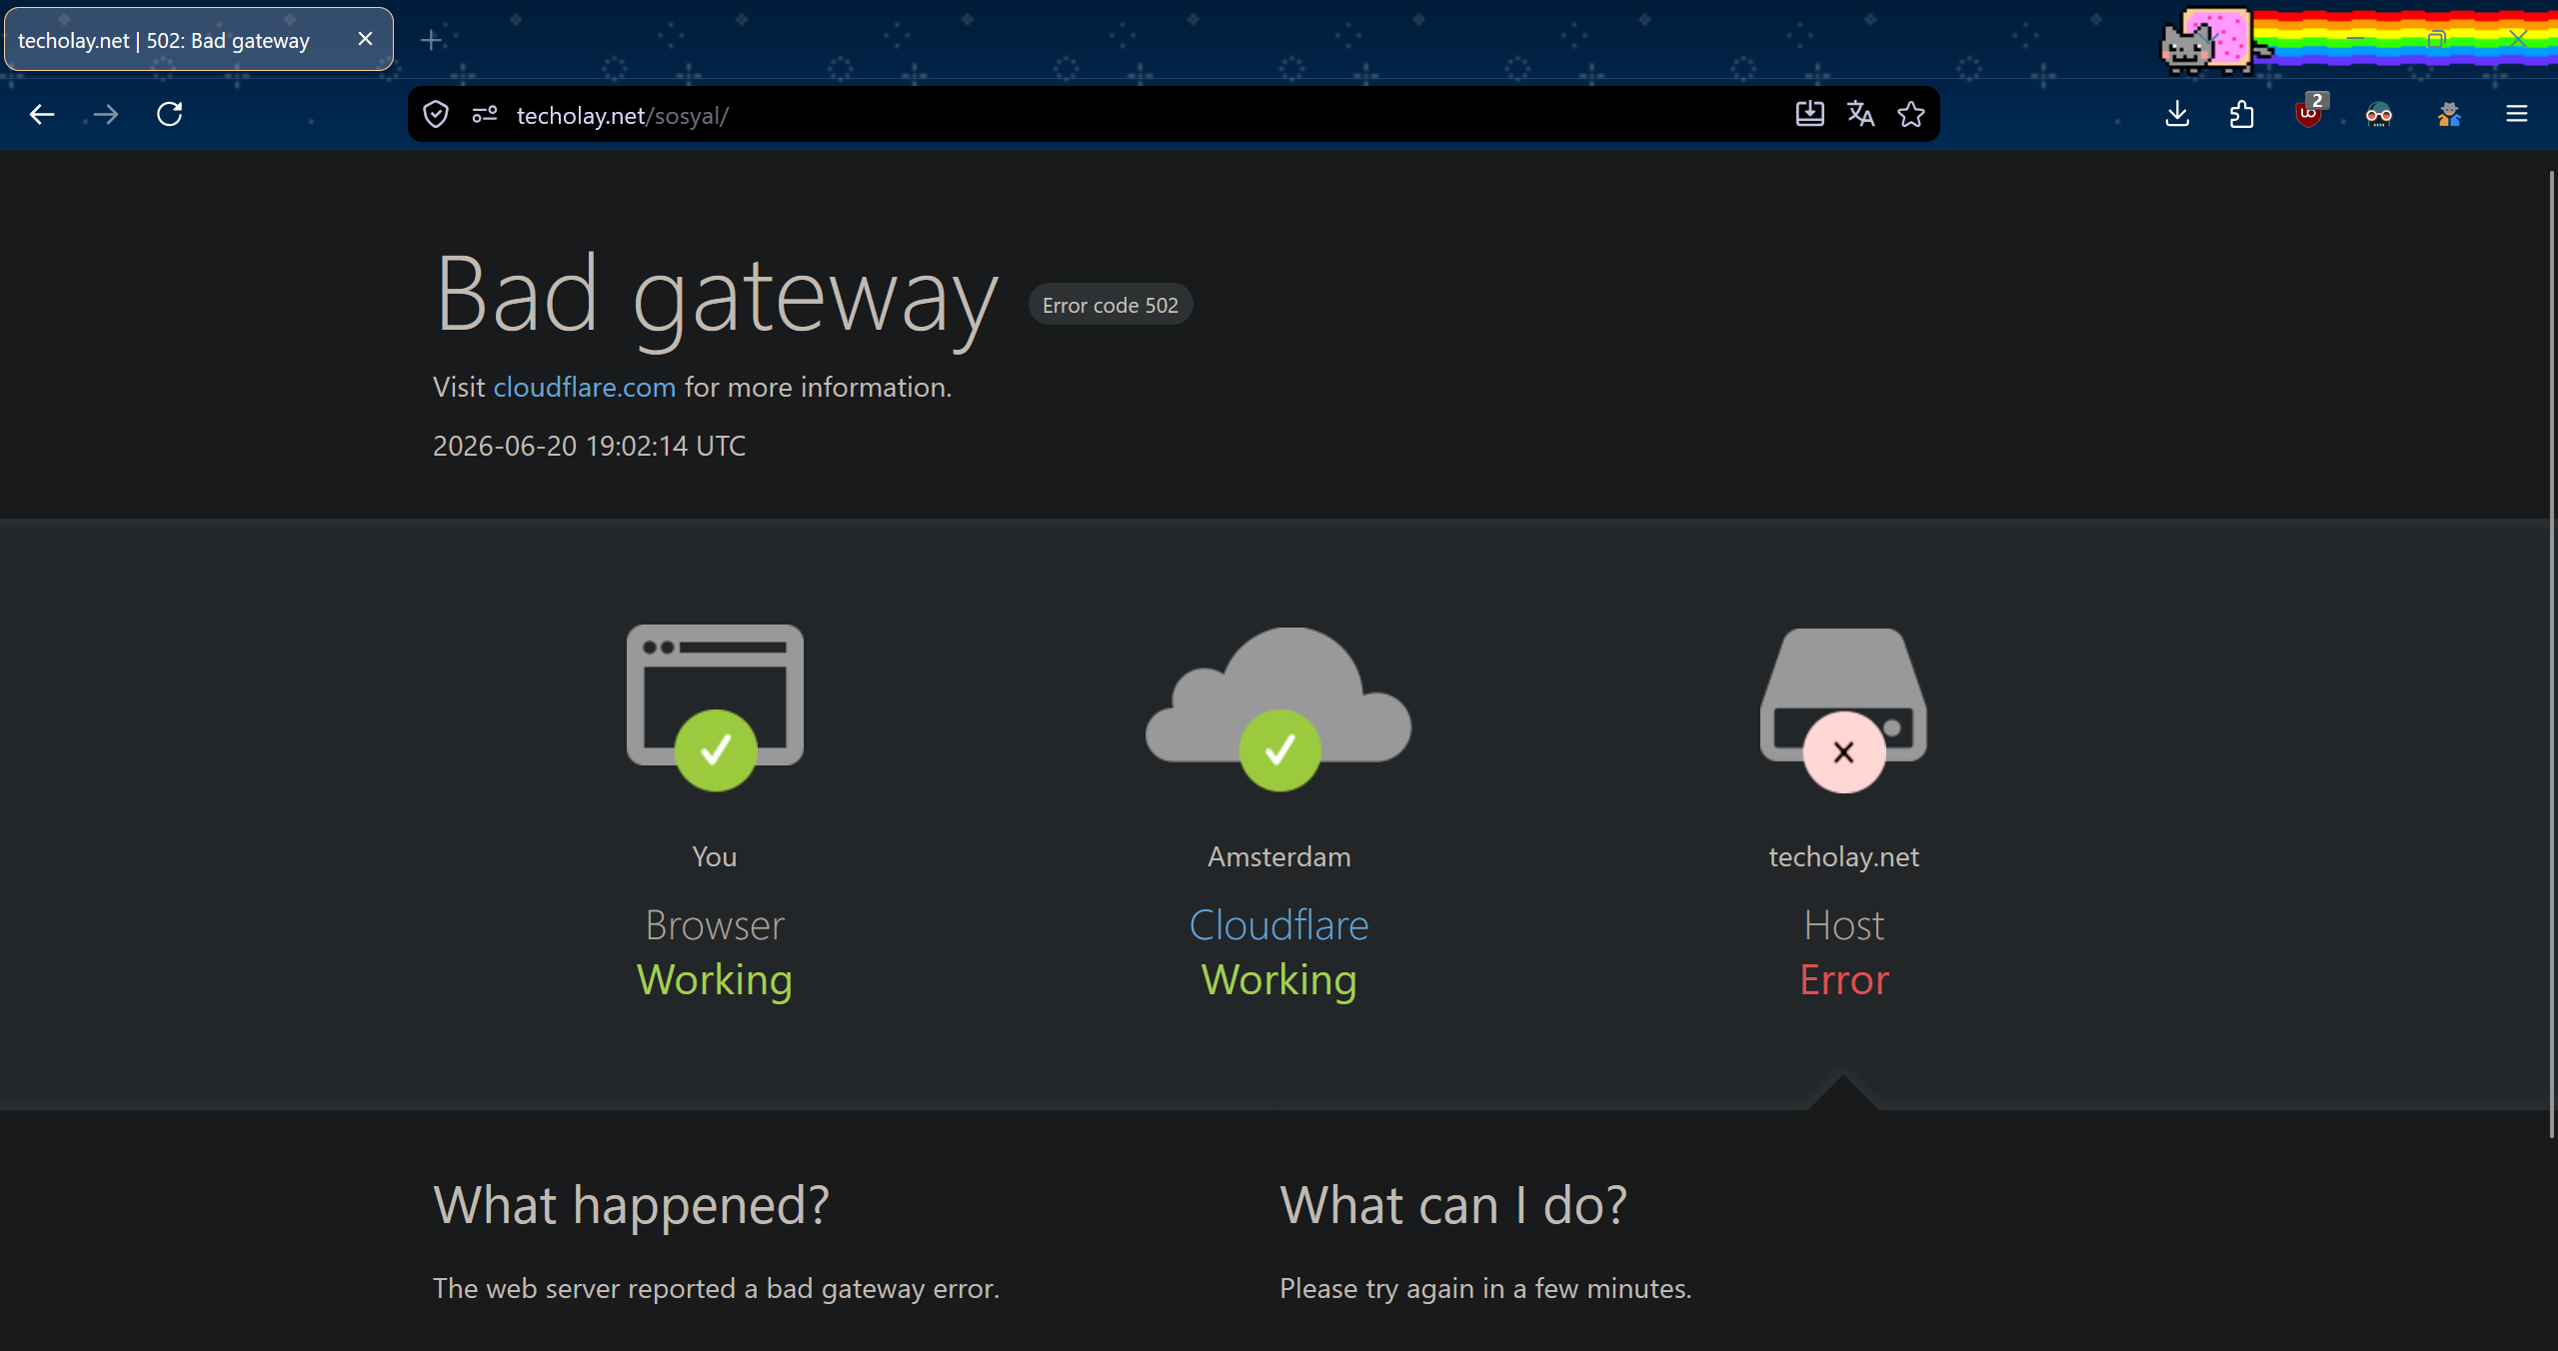Viewport: 2558px width, 1351px height.
Task: Click the browser status icon
Action: coord(715,707)
